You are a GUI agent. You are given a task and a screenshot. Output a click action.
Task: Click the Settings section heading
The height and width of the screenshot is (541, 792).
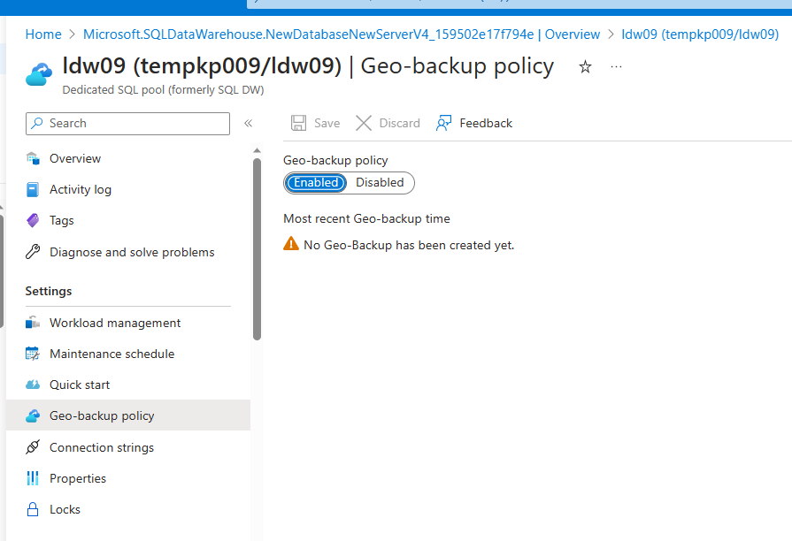click(x=49, y=291)
